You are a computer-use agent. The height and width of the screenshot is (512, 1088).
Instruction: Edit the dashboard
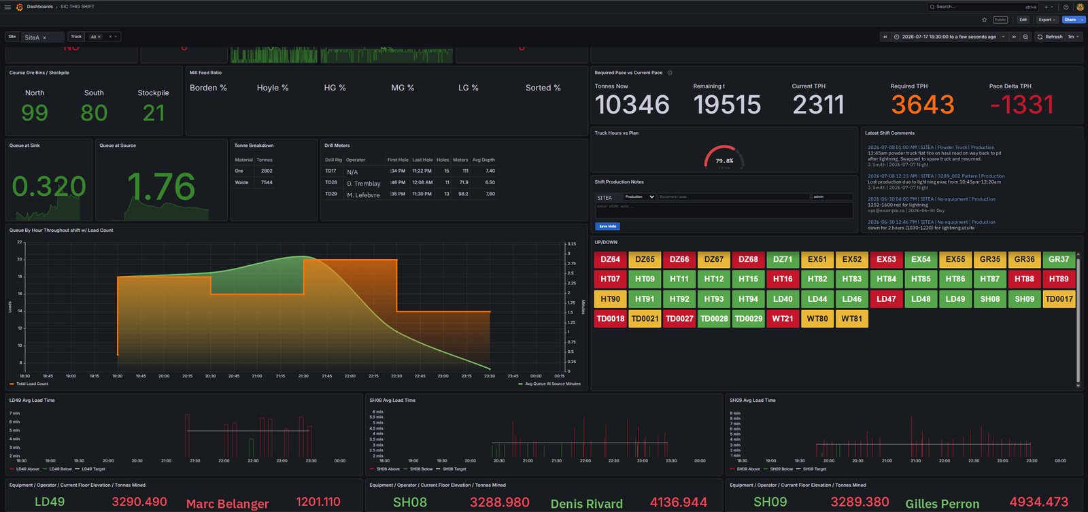(1023, 20)
